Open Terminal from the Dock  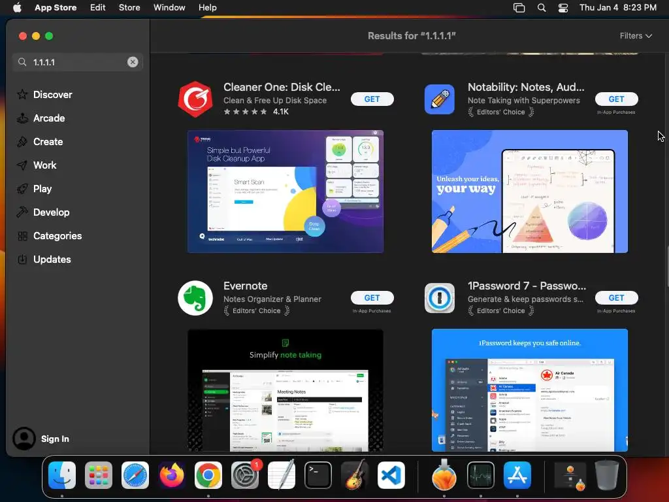point(318,475)
